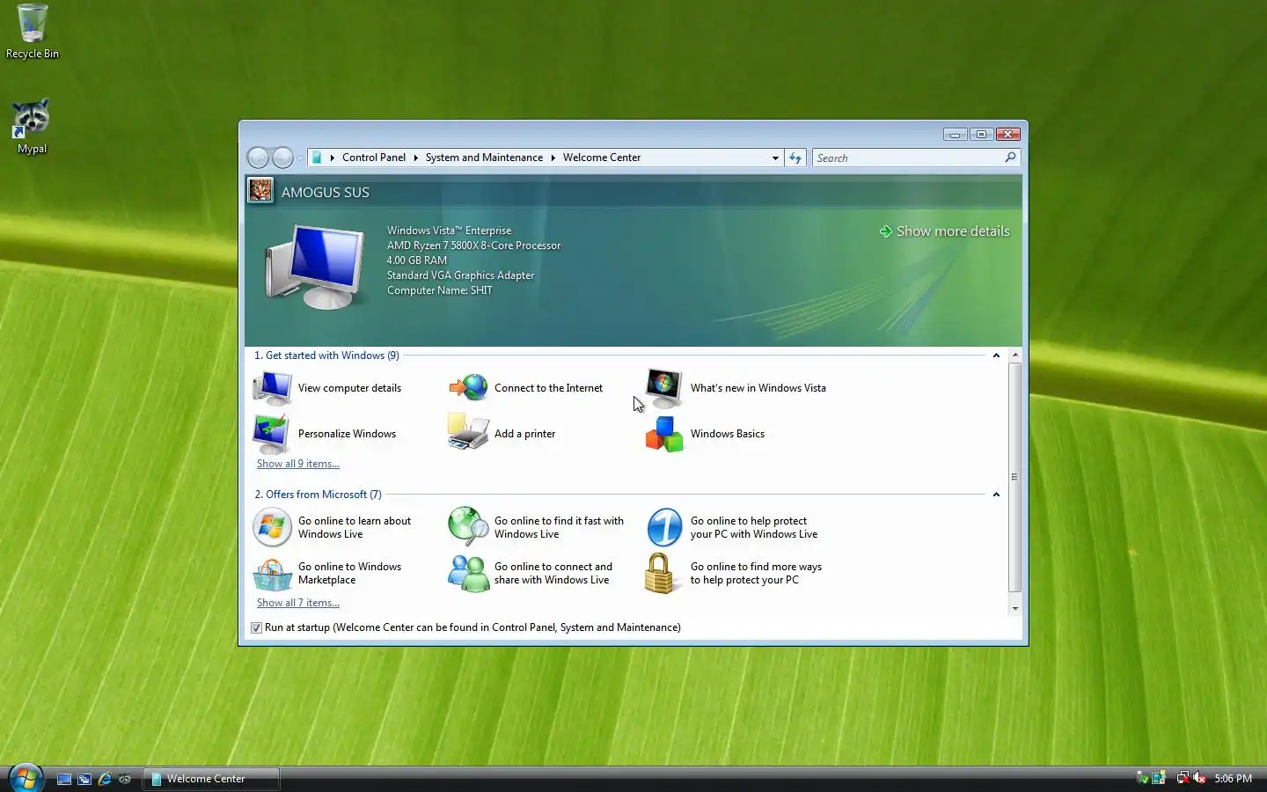The height and width of the screenshot is (792, 1267).
Task: Open Windows Basics item
Action: point(705,434)
